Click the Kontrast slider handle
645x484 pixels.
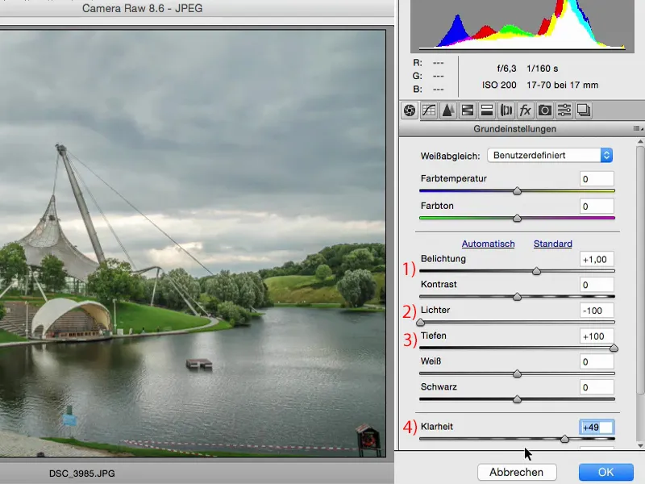click(x=517, y=297)
